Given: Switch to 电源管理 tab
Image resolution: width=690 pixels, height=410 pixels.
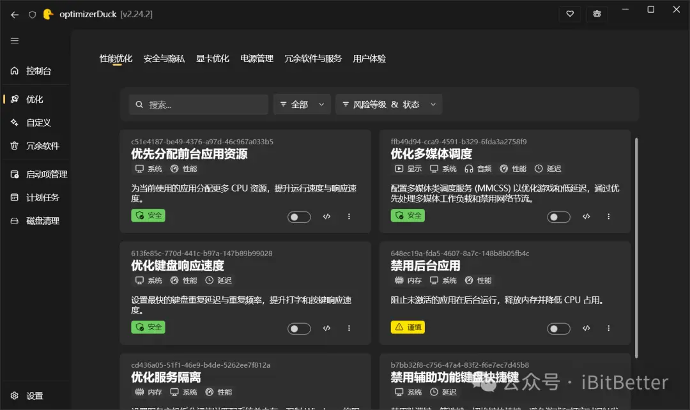Looking at the screenshot, I should click(257, 59).
